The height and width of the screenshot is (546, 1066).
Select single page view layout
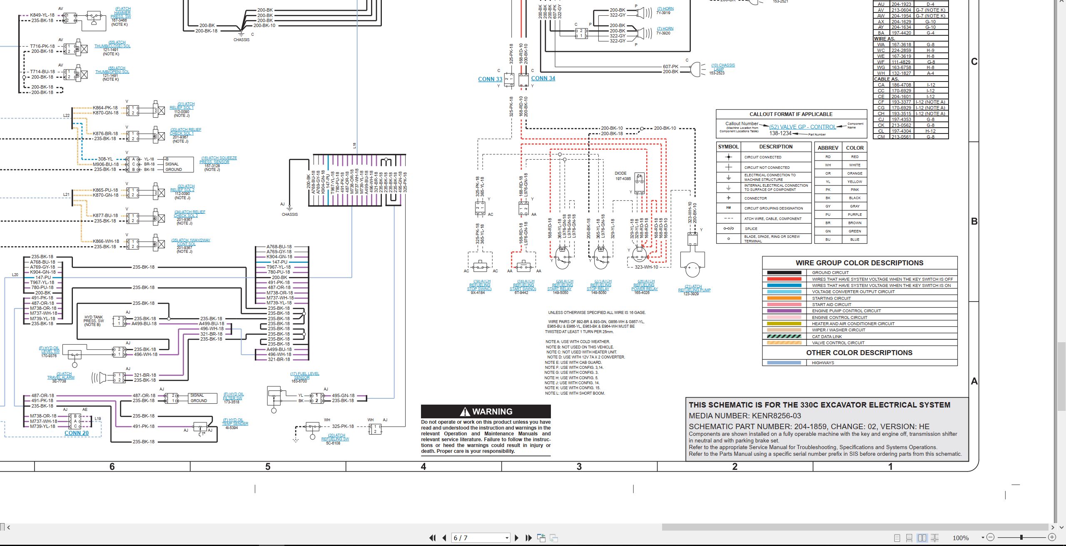coord(897,538)
